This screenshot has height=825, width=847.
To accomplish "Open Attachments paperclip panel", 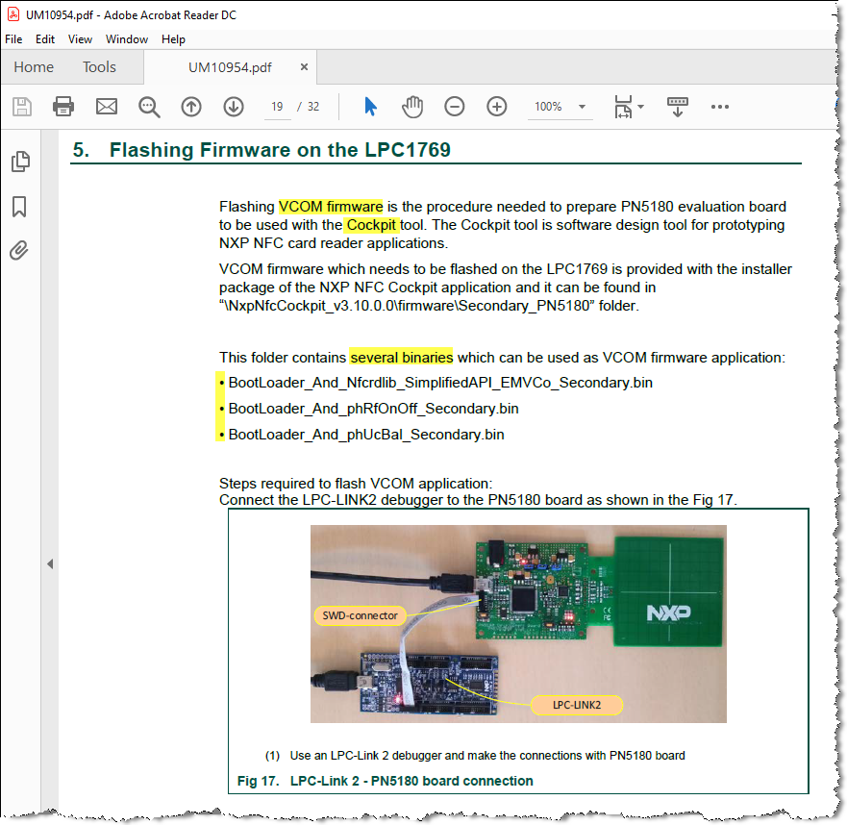I will point(19,251).
